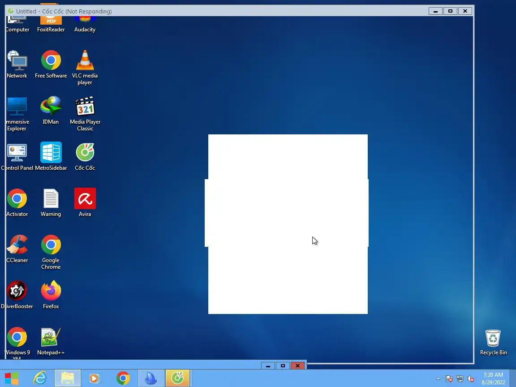
Task: Open Control Panel desktop icon
Action: point(17,156)
